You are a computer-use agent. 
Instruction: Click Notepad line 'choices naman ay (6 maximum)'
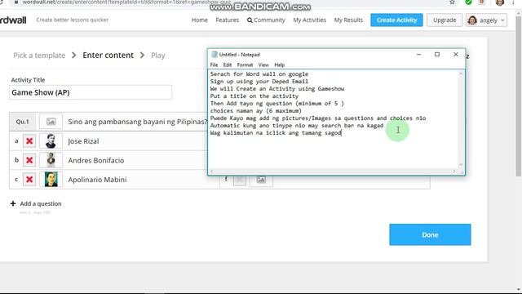255,111
